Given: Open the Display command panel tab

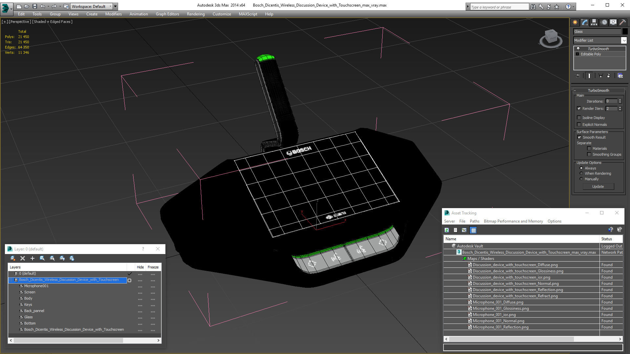Looking at the screenshot, I should point(613,22).
